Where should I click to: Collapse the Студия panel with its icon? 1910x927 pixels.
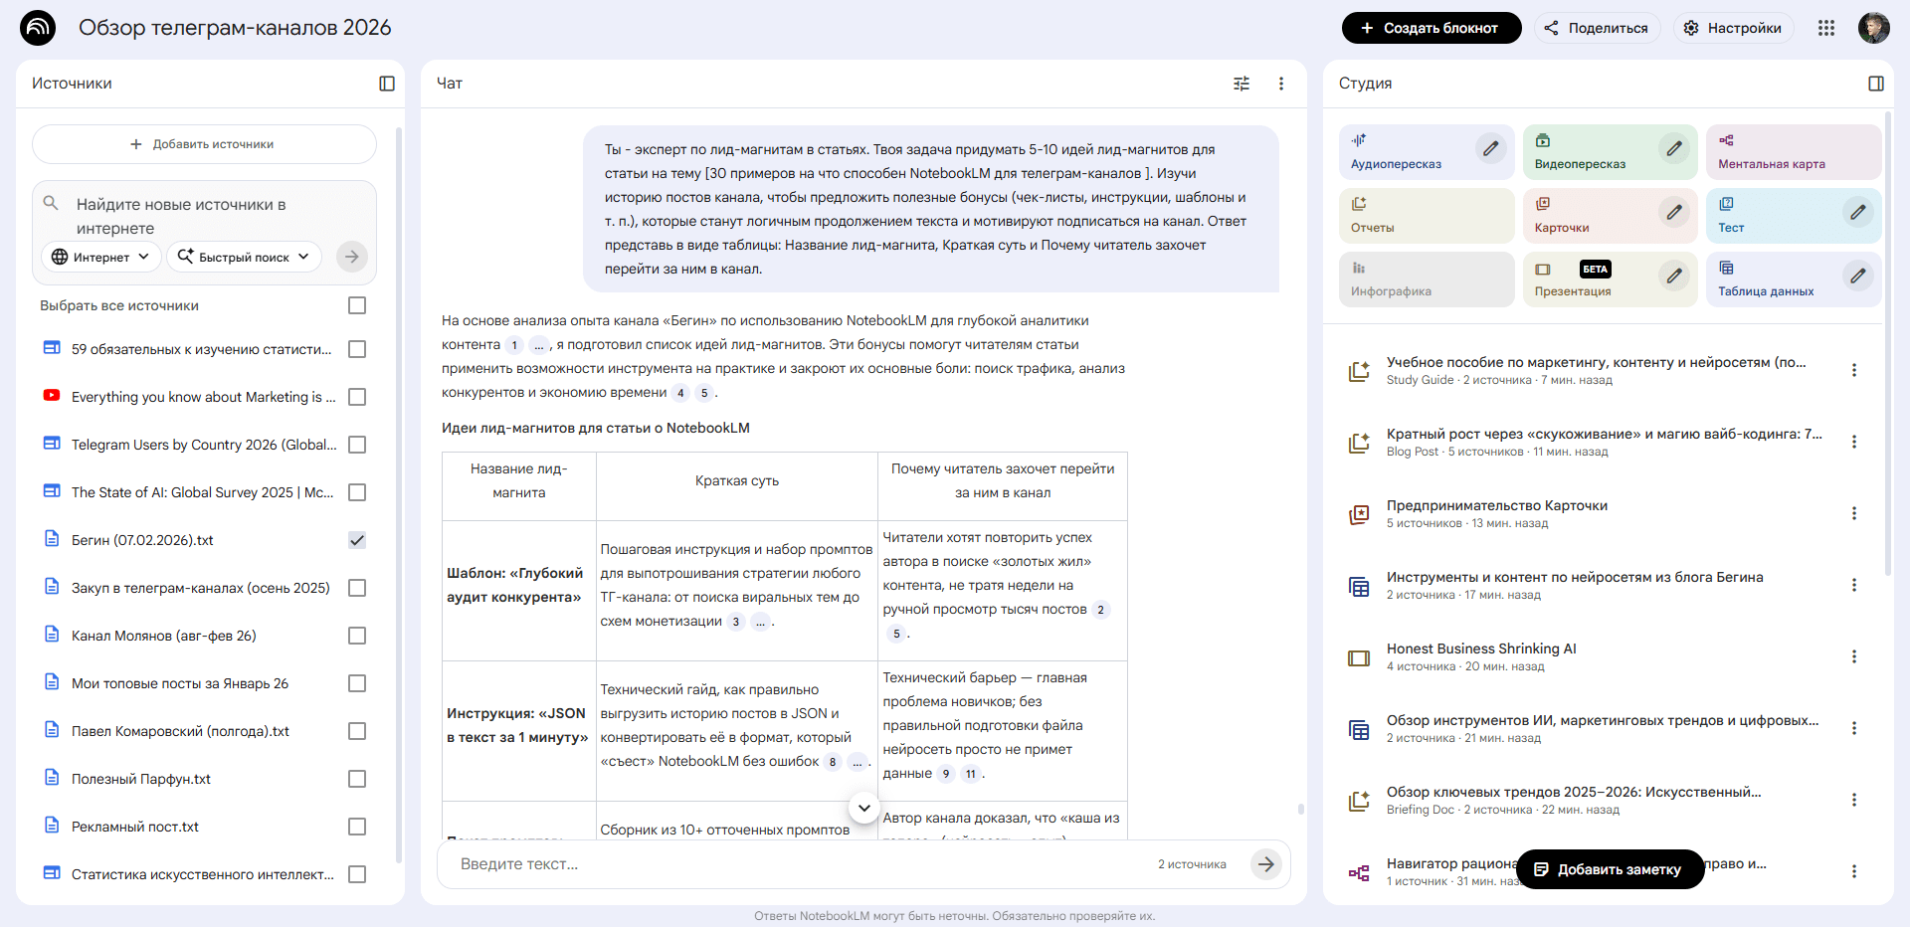pos(1876,84)
